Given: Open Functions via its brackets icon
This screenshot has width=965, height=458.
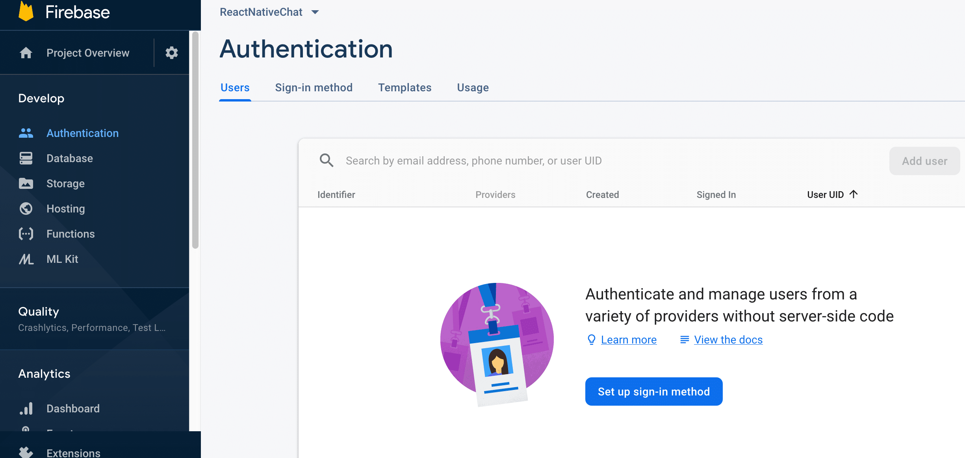Looking at the screenshot, I should [26, 234].
